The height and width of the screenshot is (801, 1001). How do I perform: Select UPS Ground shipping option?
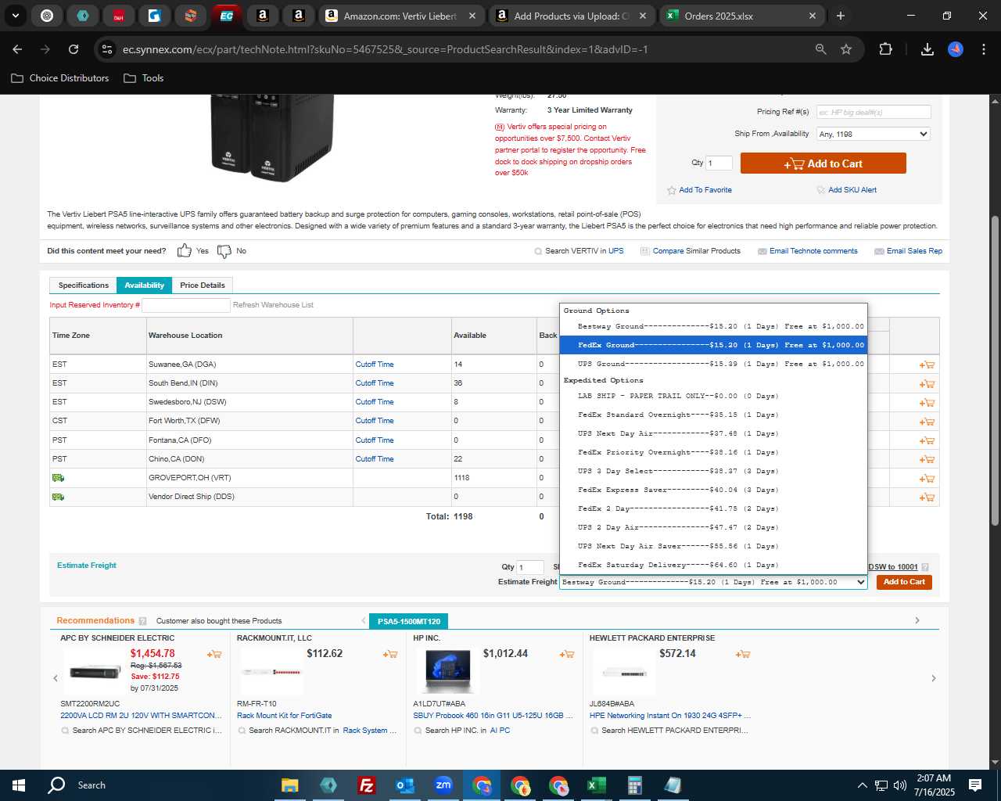click(713, 364)
